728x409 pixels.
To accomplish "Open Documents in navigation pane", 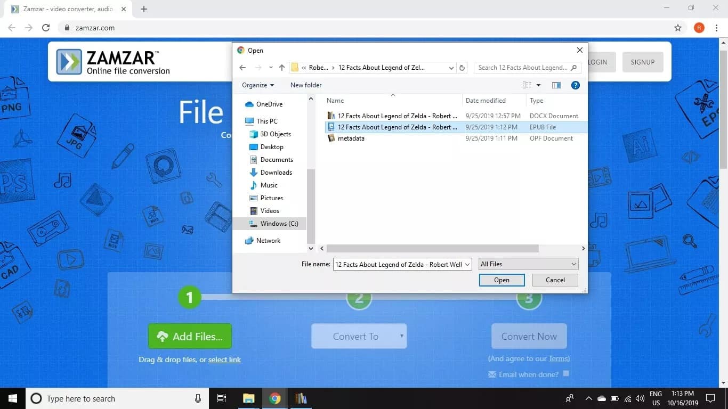I will pos(271,160).
